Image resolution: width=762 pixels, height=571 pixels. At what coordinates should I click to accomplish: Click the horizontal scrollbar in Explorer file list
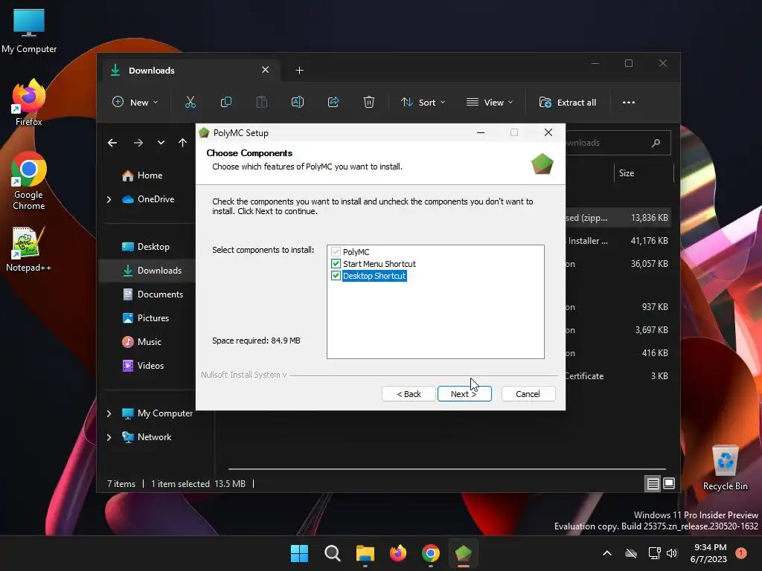click(446, 469)
